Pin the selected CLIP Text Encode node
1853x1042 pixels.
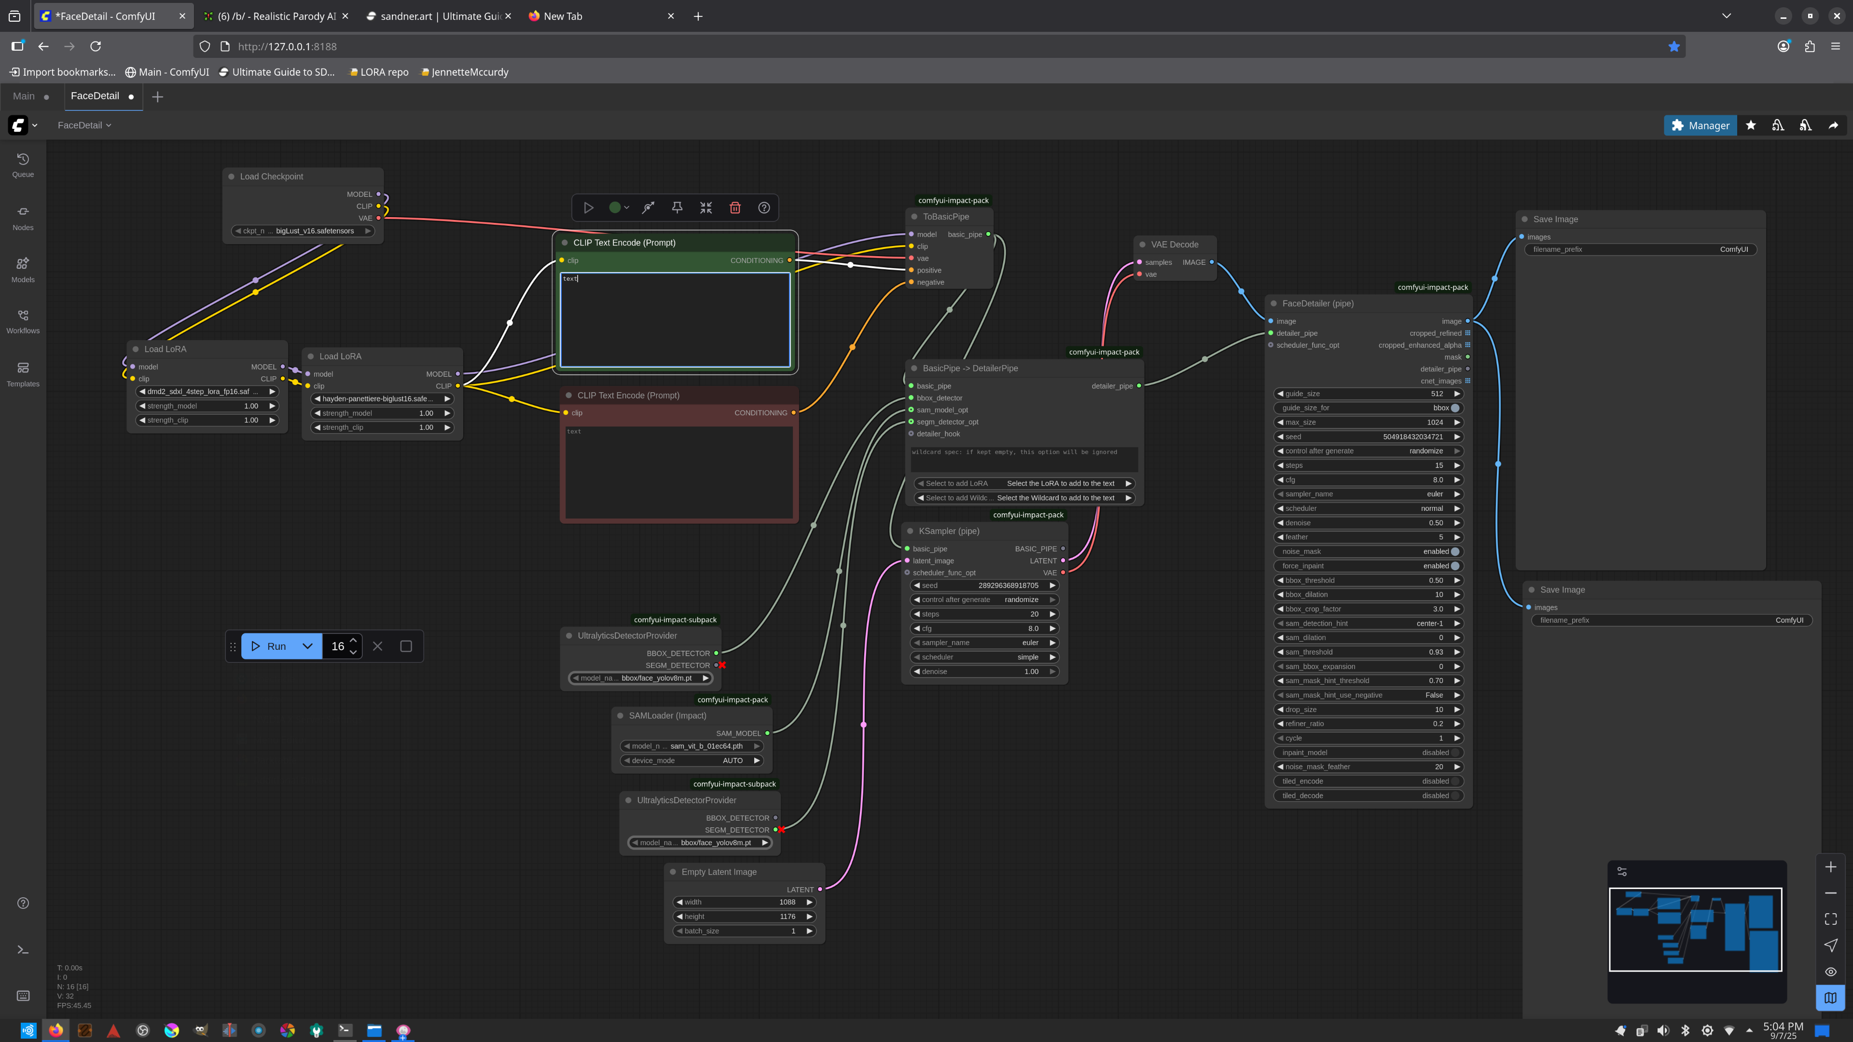[x=677, y=208]
